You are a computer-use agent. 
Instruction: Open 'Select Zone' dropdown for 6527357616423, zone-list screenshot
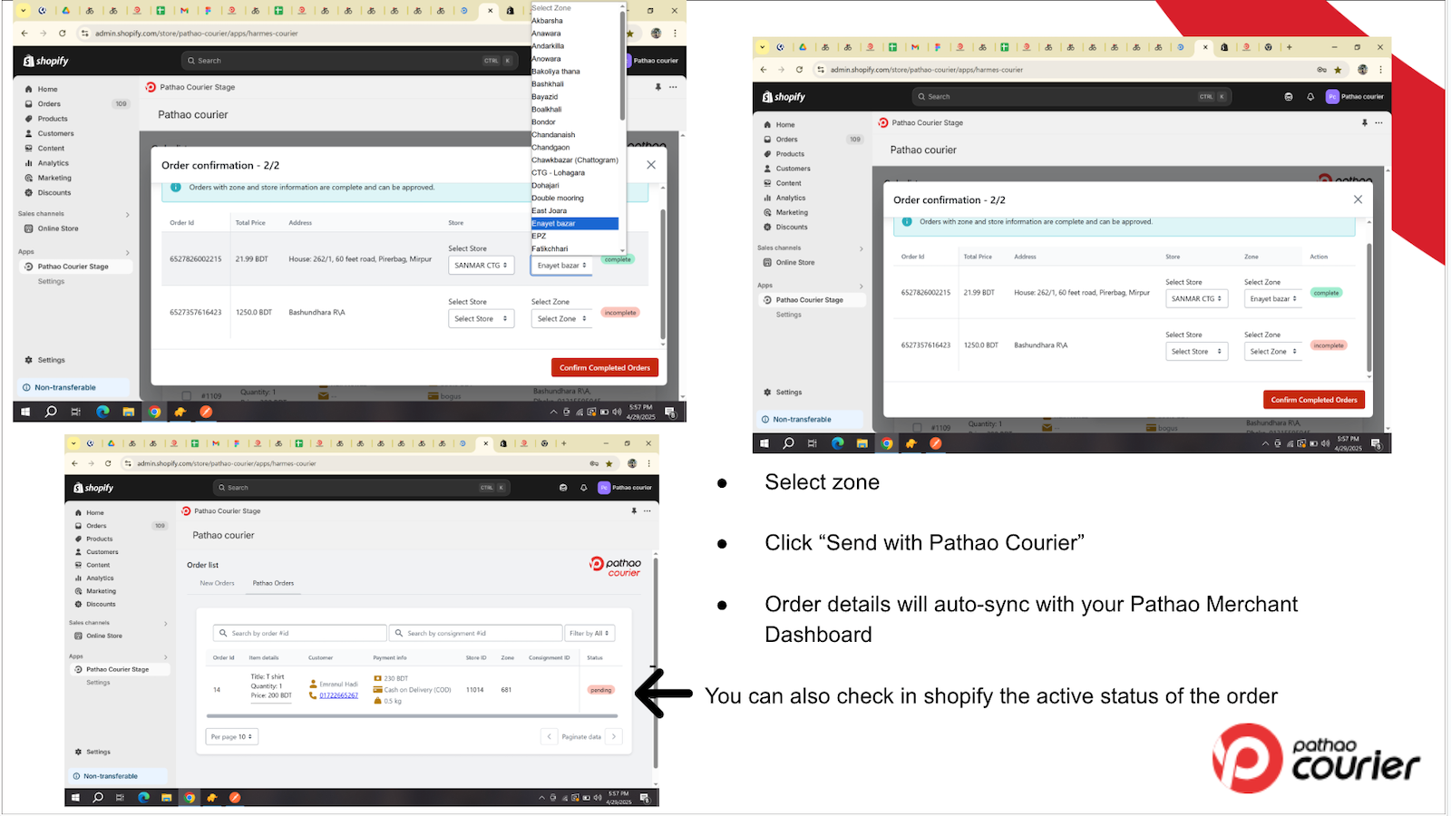coord(561,318)
